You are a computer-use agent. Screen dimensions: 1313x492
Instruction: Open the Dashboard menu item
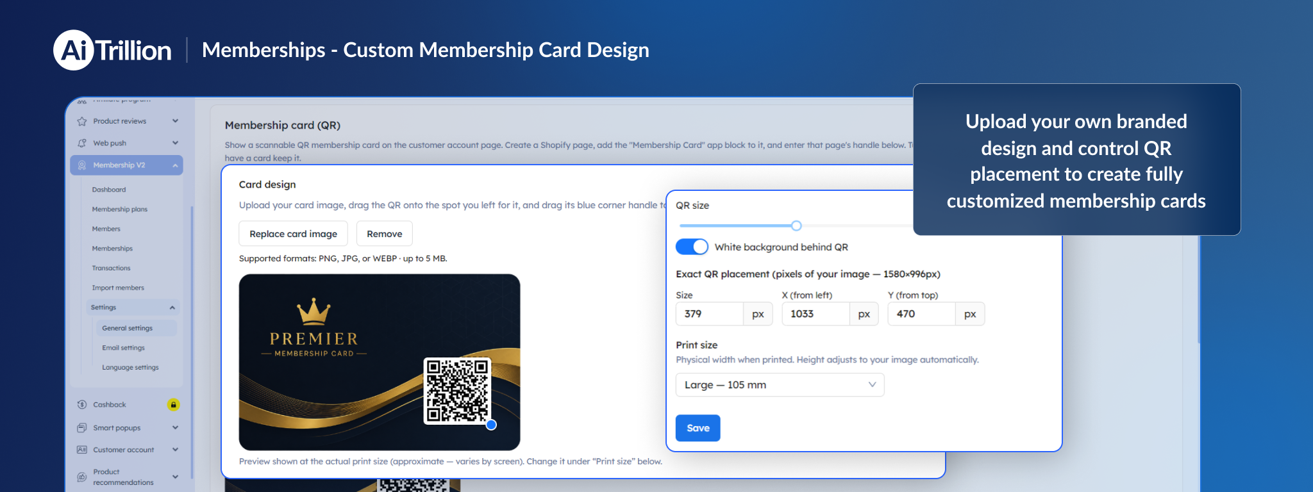coord(109,190)
